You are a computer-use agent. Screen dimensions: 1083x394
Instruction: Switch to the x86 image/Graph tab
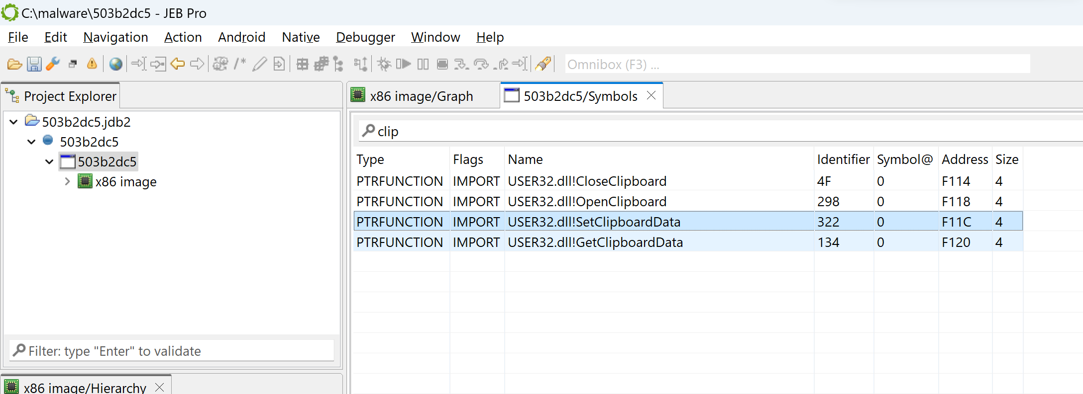pyautogui.click(x=412, y=96)
